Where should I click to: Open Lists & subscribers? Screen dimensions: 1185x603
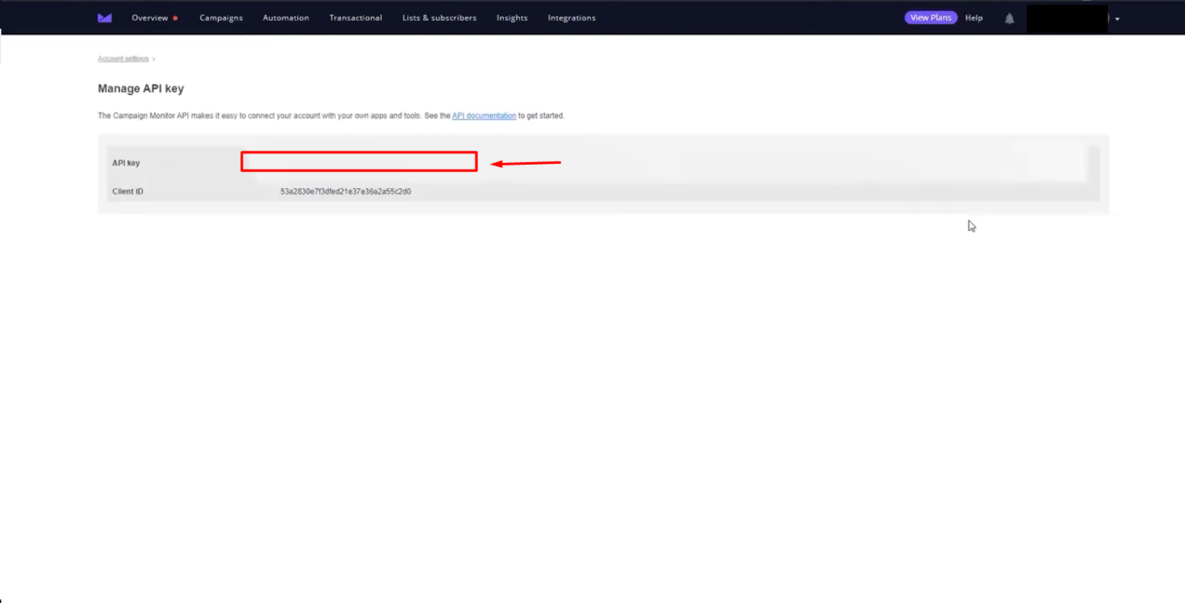pos(439,18)
